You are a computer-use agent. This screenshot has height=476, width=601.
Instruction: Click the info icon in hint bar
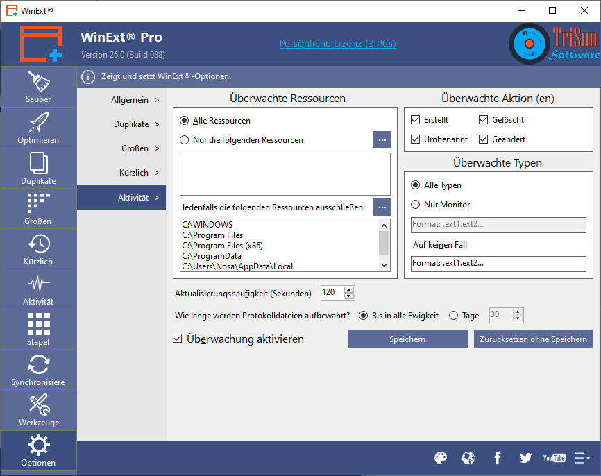click(88, 77)
